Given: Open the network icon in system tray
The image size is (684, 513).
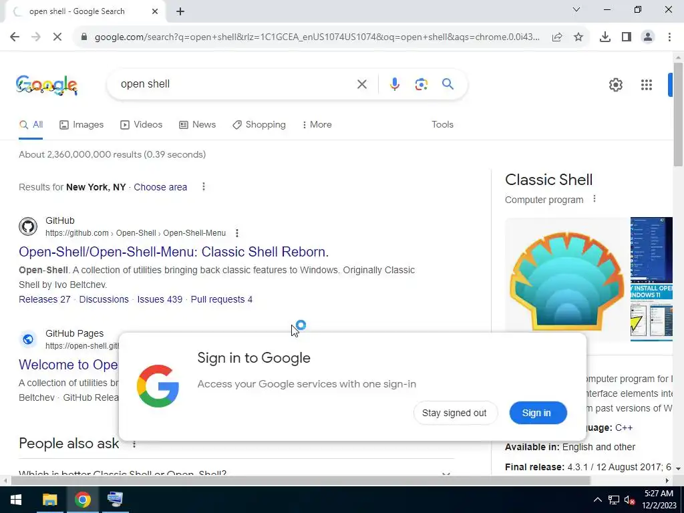Looking at the screenshot, I should [x=614, y=500].
